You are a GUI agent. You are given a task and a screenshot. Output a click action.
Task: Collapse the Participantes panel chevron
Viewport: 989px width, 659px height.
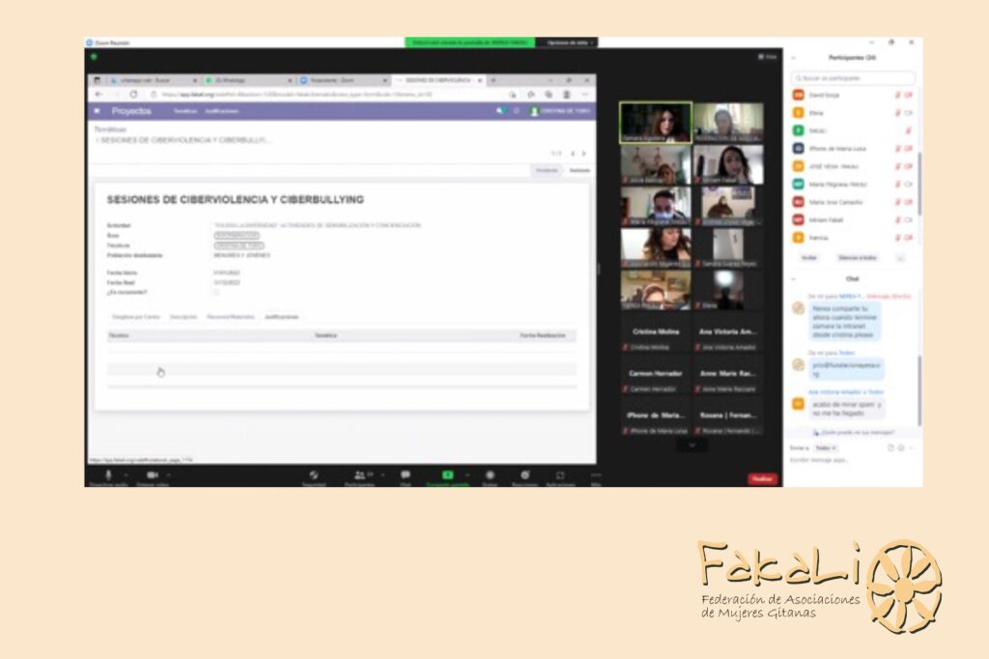(x=794, y=57)
